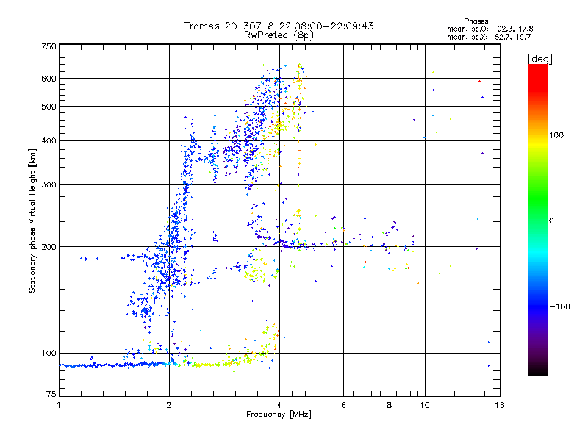This screenshot has height=441, width=588.
Task: Click the "-100" colorbar tick label
Action: click(x=559, y=306)
